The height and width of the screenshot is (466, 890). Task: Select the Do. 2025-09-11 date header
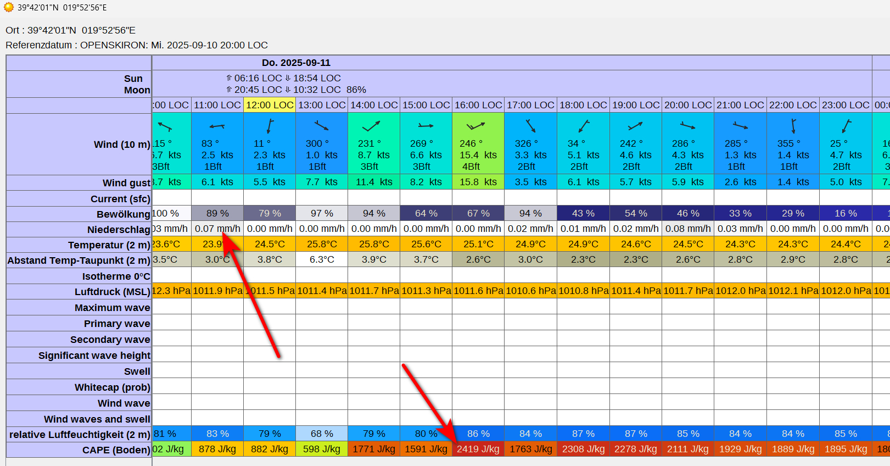[x=296, y=63]
